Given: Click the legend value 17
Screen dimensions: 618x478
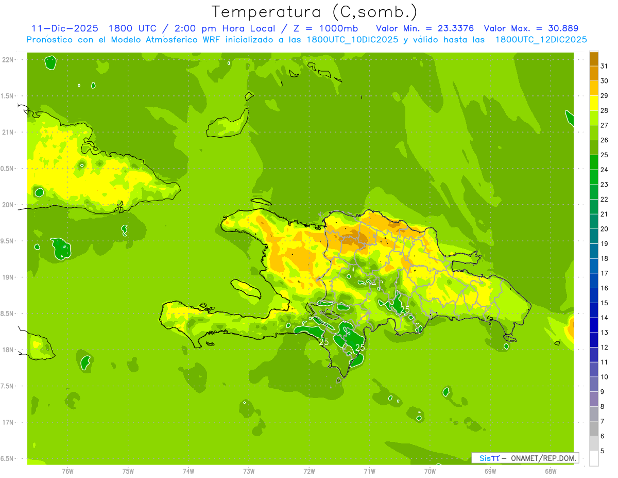Looking at the screenshot, I should coord(605,273).
